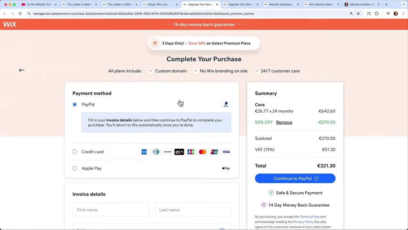Image resolution: width=408 pixels, height=230 pixels.
Task: Click the 'Save 50%' promo text
Action: click(197, 43)
